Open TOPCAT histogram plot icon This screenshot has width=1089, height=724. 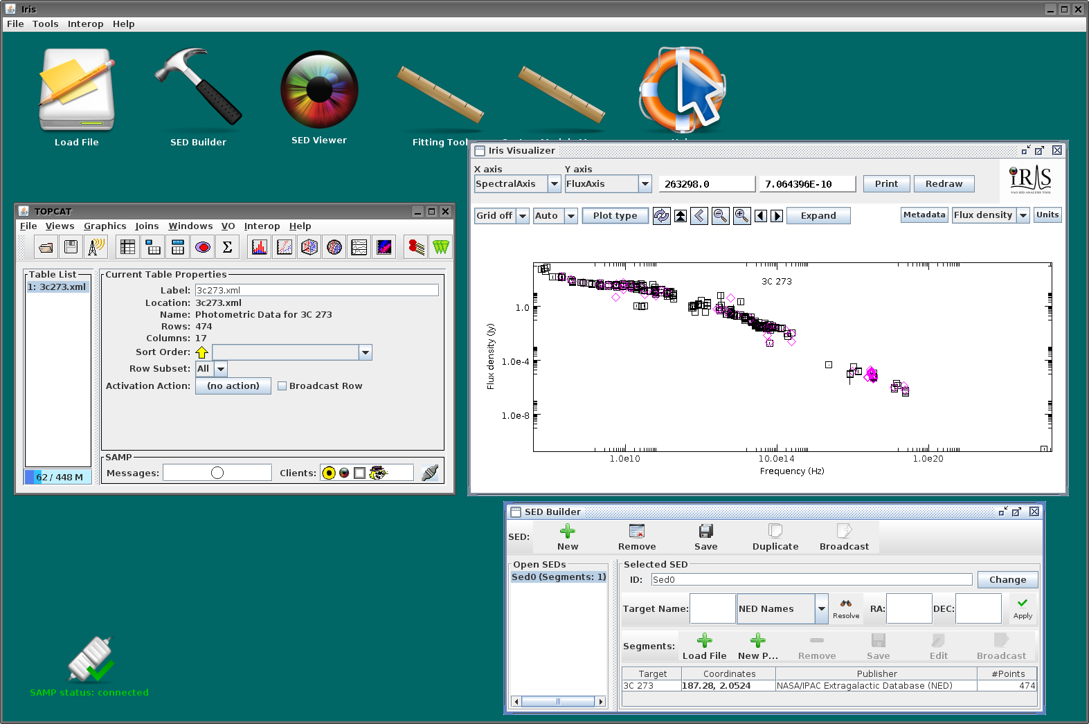[260, 247]
